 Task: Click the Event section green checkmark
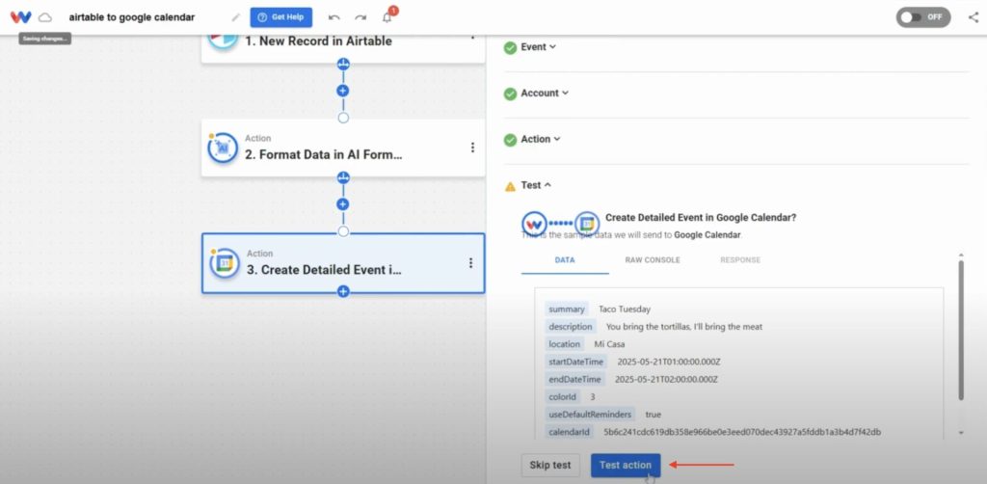tap(511, 47)
